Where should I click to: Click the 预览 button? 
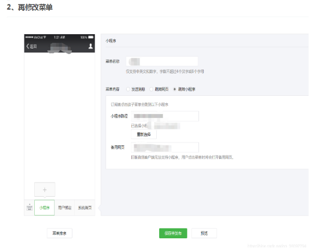[x=204, y=233]
